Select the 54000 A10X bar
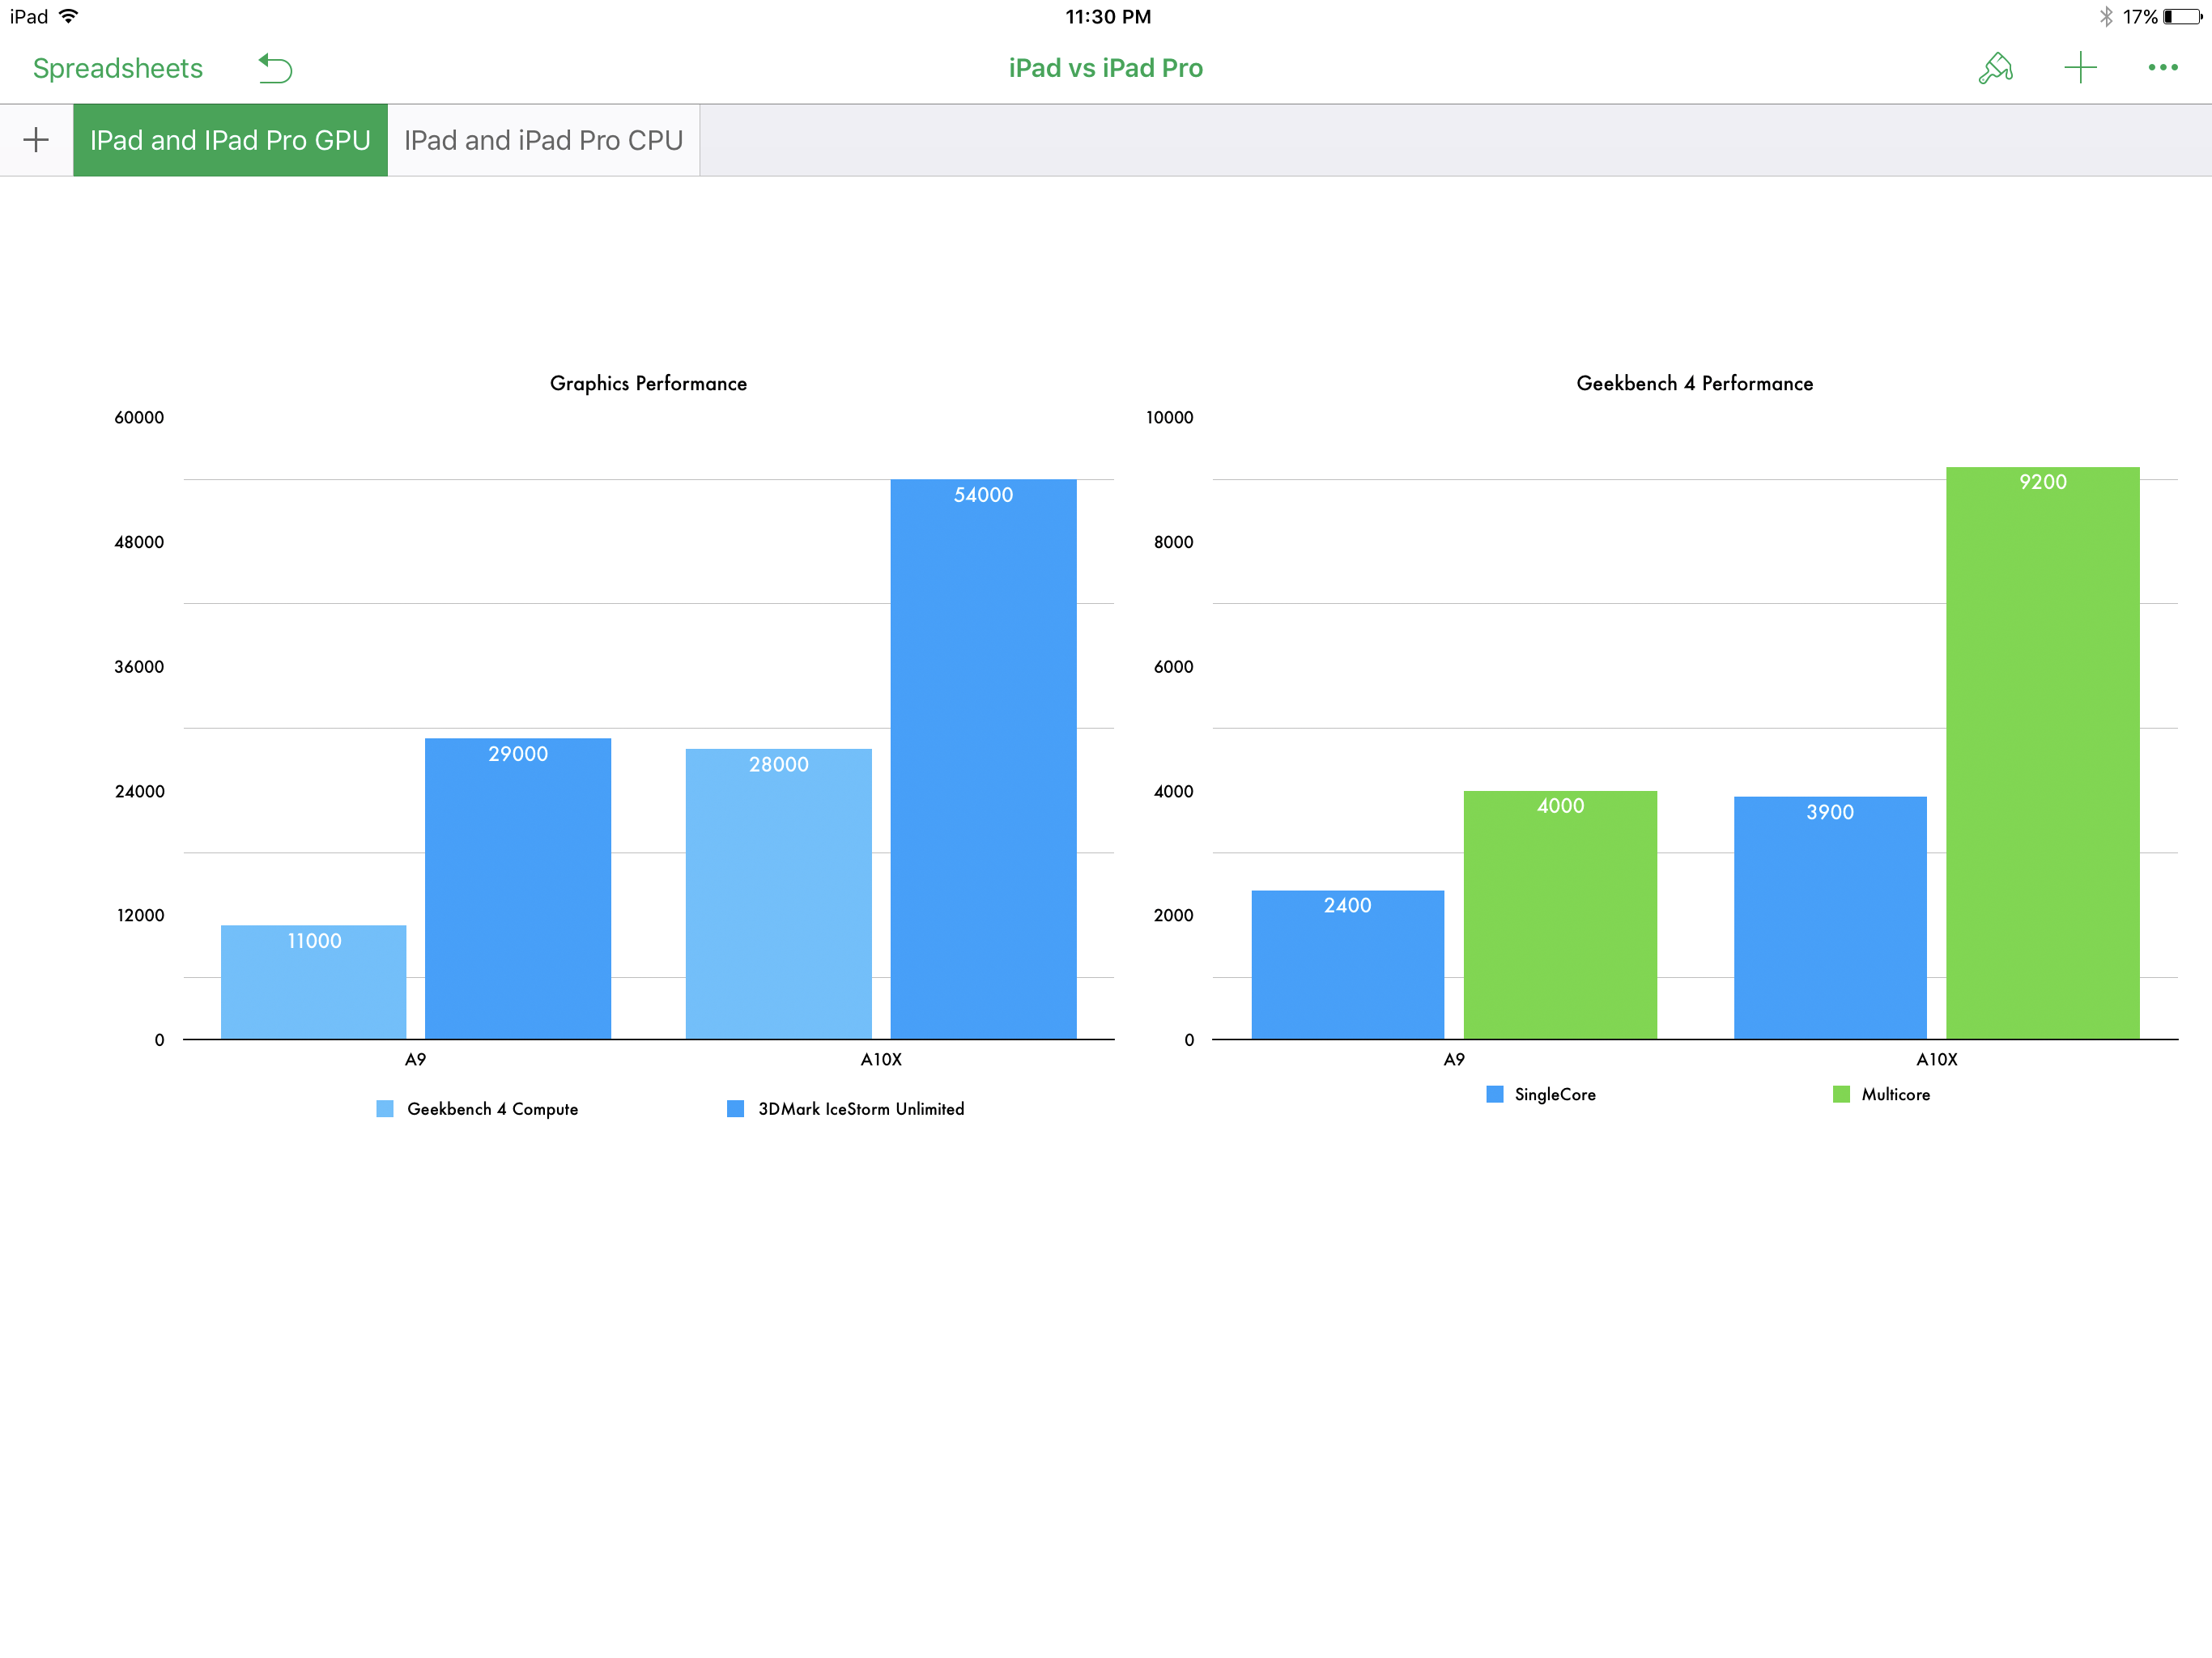Viewport: 2212px width, 1658px height. click(x=983, y=760)
